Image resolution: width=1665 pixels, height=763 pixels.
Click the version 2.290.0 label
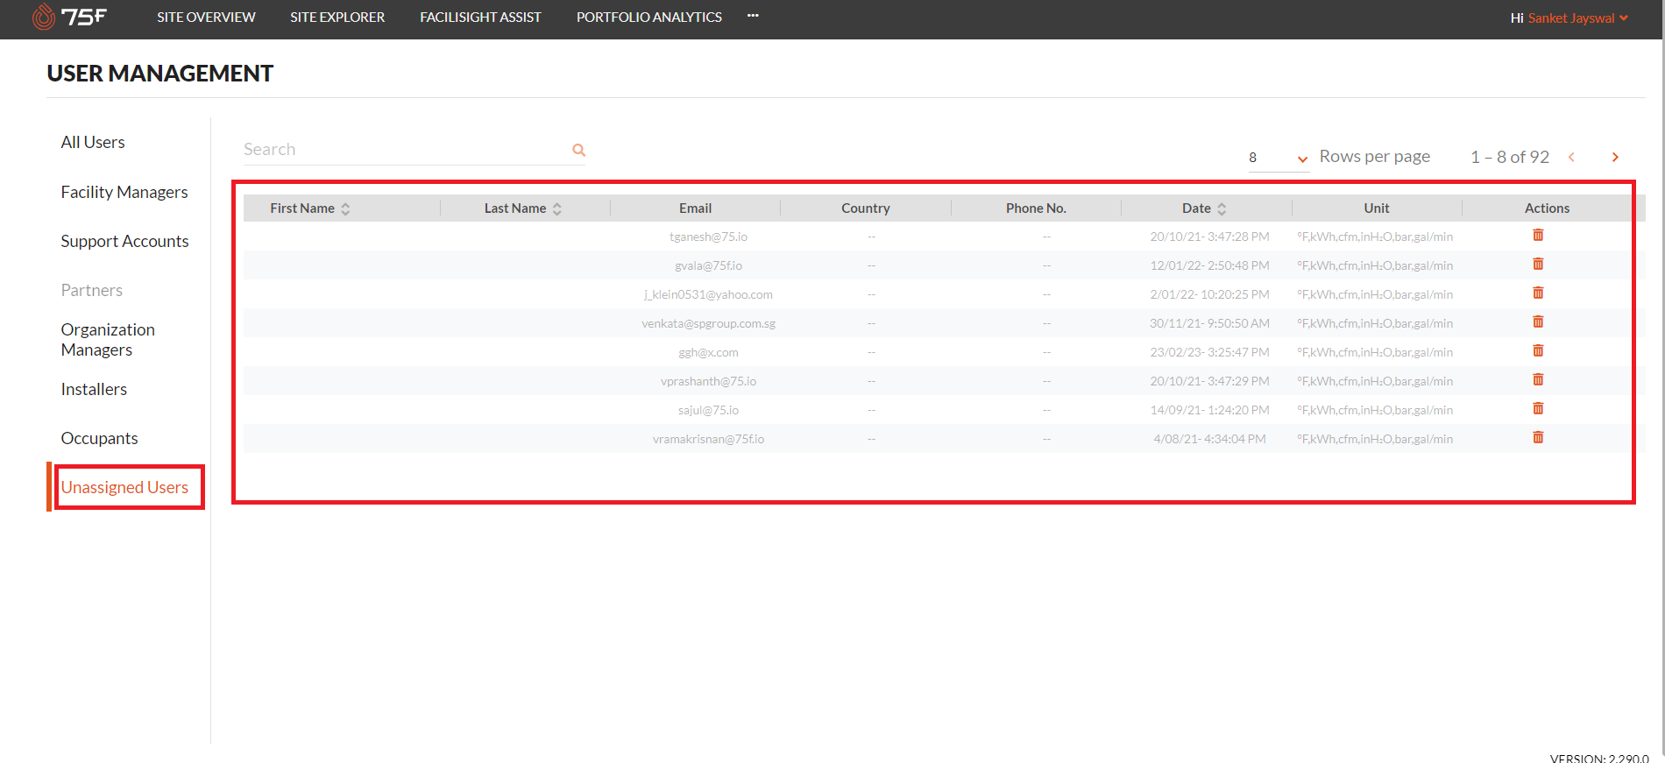click(1599, 758)
